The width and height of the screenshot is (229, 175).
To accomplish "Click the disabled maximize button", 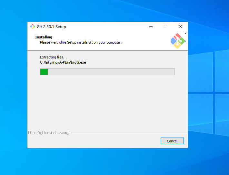I will click(165, 26).
